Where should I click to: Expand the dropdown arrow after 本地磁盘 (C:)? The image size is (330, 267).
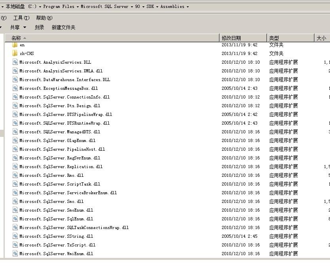(x=40, y=7)
